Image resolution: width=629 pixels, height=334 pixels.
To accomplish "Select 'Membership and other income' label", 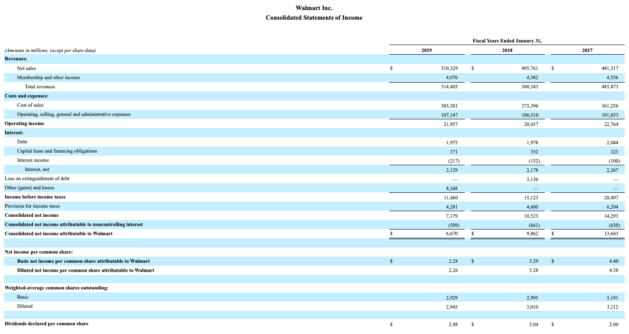I will [49, 77].
